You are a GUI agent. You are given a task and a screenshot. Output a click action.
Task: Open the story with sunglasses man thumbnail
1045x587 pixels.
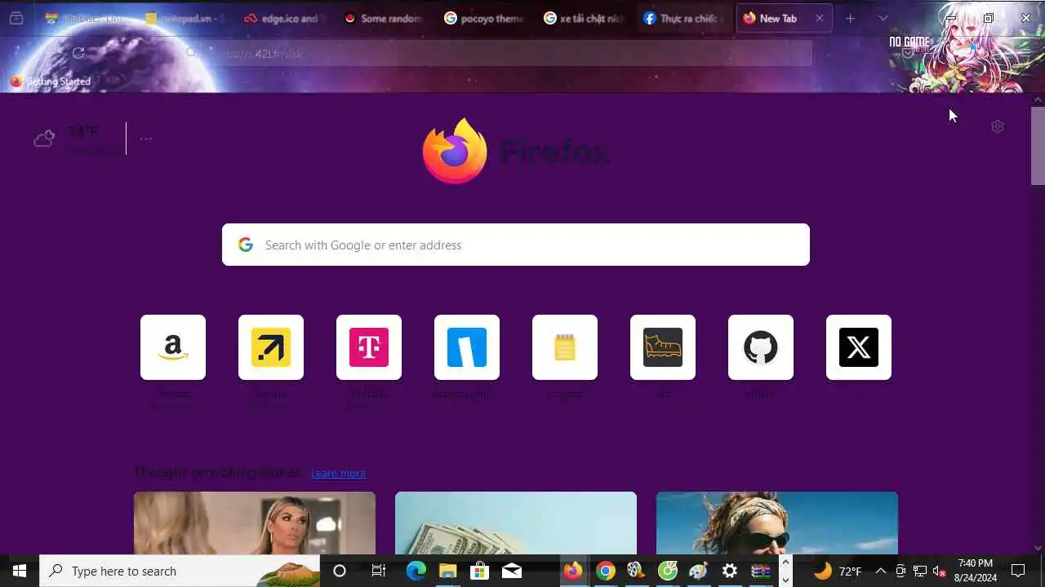click(x=777, y=523)
